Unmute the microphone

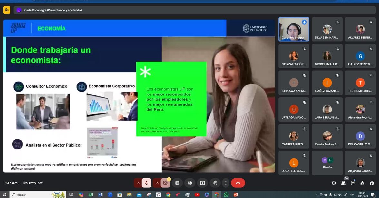click(x=147, y=183)
